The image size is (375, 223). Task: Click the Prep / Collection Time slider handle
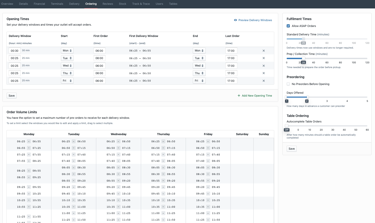(304, 58)
